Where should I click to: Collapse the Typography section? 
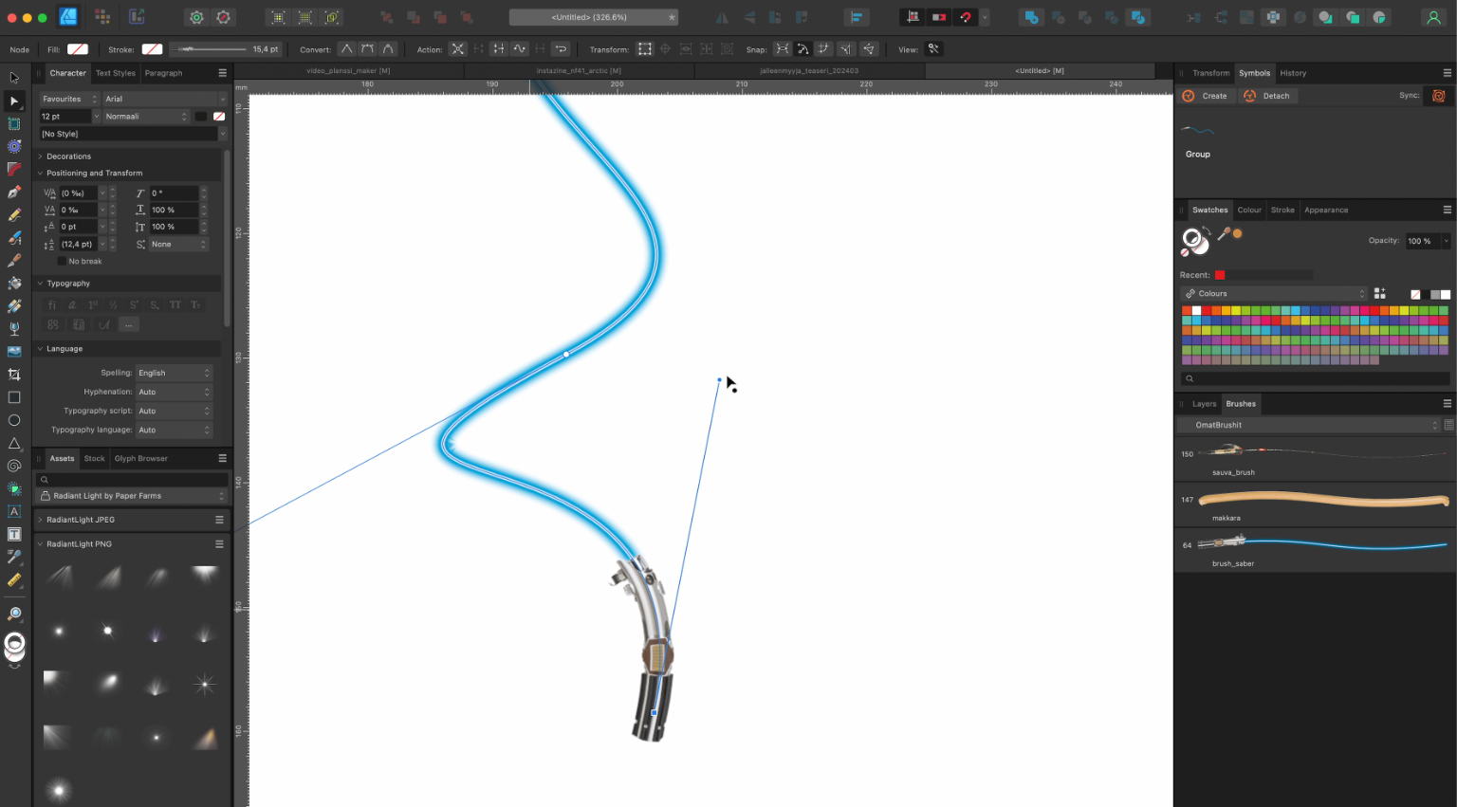pyautogui.click(x=41, y=284)
